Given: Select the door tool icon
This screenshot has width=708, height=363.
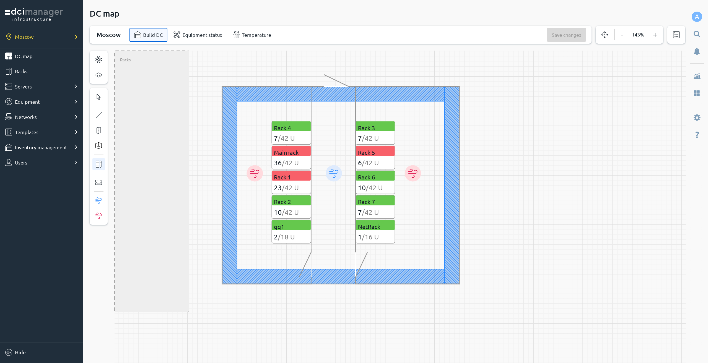Looking at the screenshot, I should coord(98,130).
